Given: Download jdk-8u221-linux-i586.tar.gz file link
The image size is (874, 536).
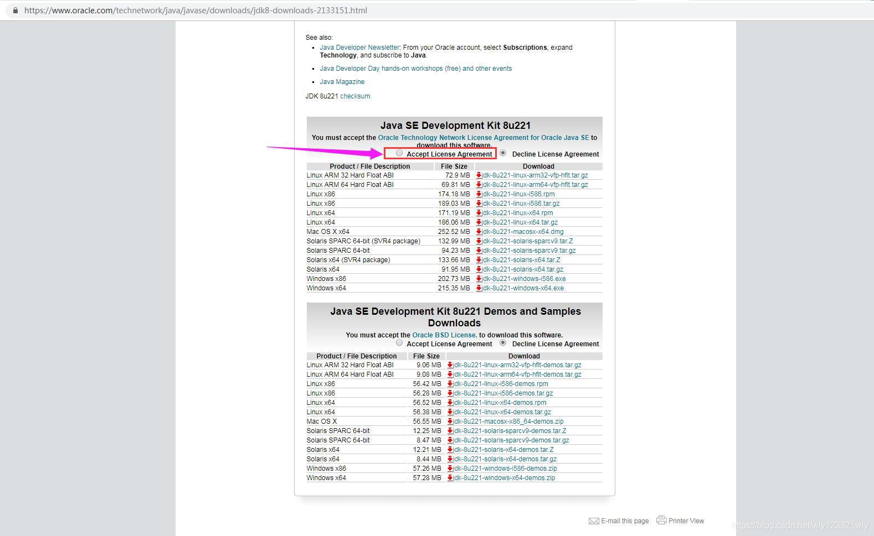Looking at the screenshot, I should click(x=521, y=204).
